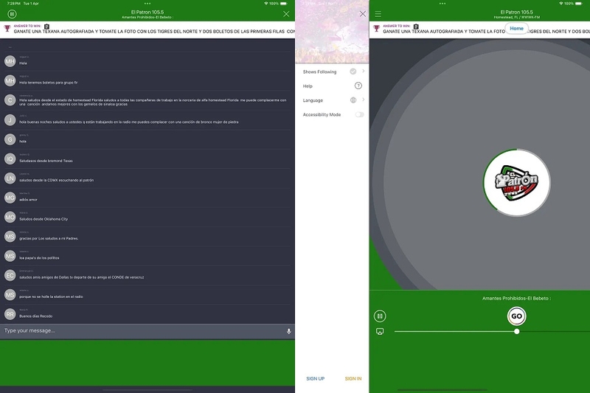Focus the 'Type your message...' field

click(143, 331)
